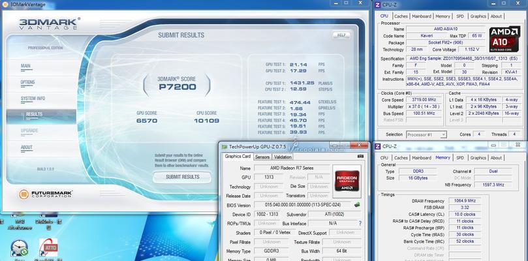Click the GPU-Z camera screenshot icon
The width and height of the screenshot is (528, 261).
(x=361, y=157)
